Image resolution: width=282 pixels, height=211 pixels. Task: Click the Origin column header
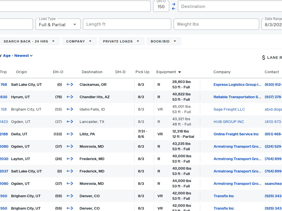(21, 72)
